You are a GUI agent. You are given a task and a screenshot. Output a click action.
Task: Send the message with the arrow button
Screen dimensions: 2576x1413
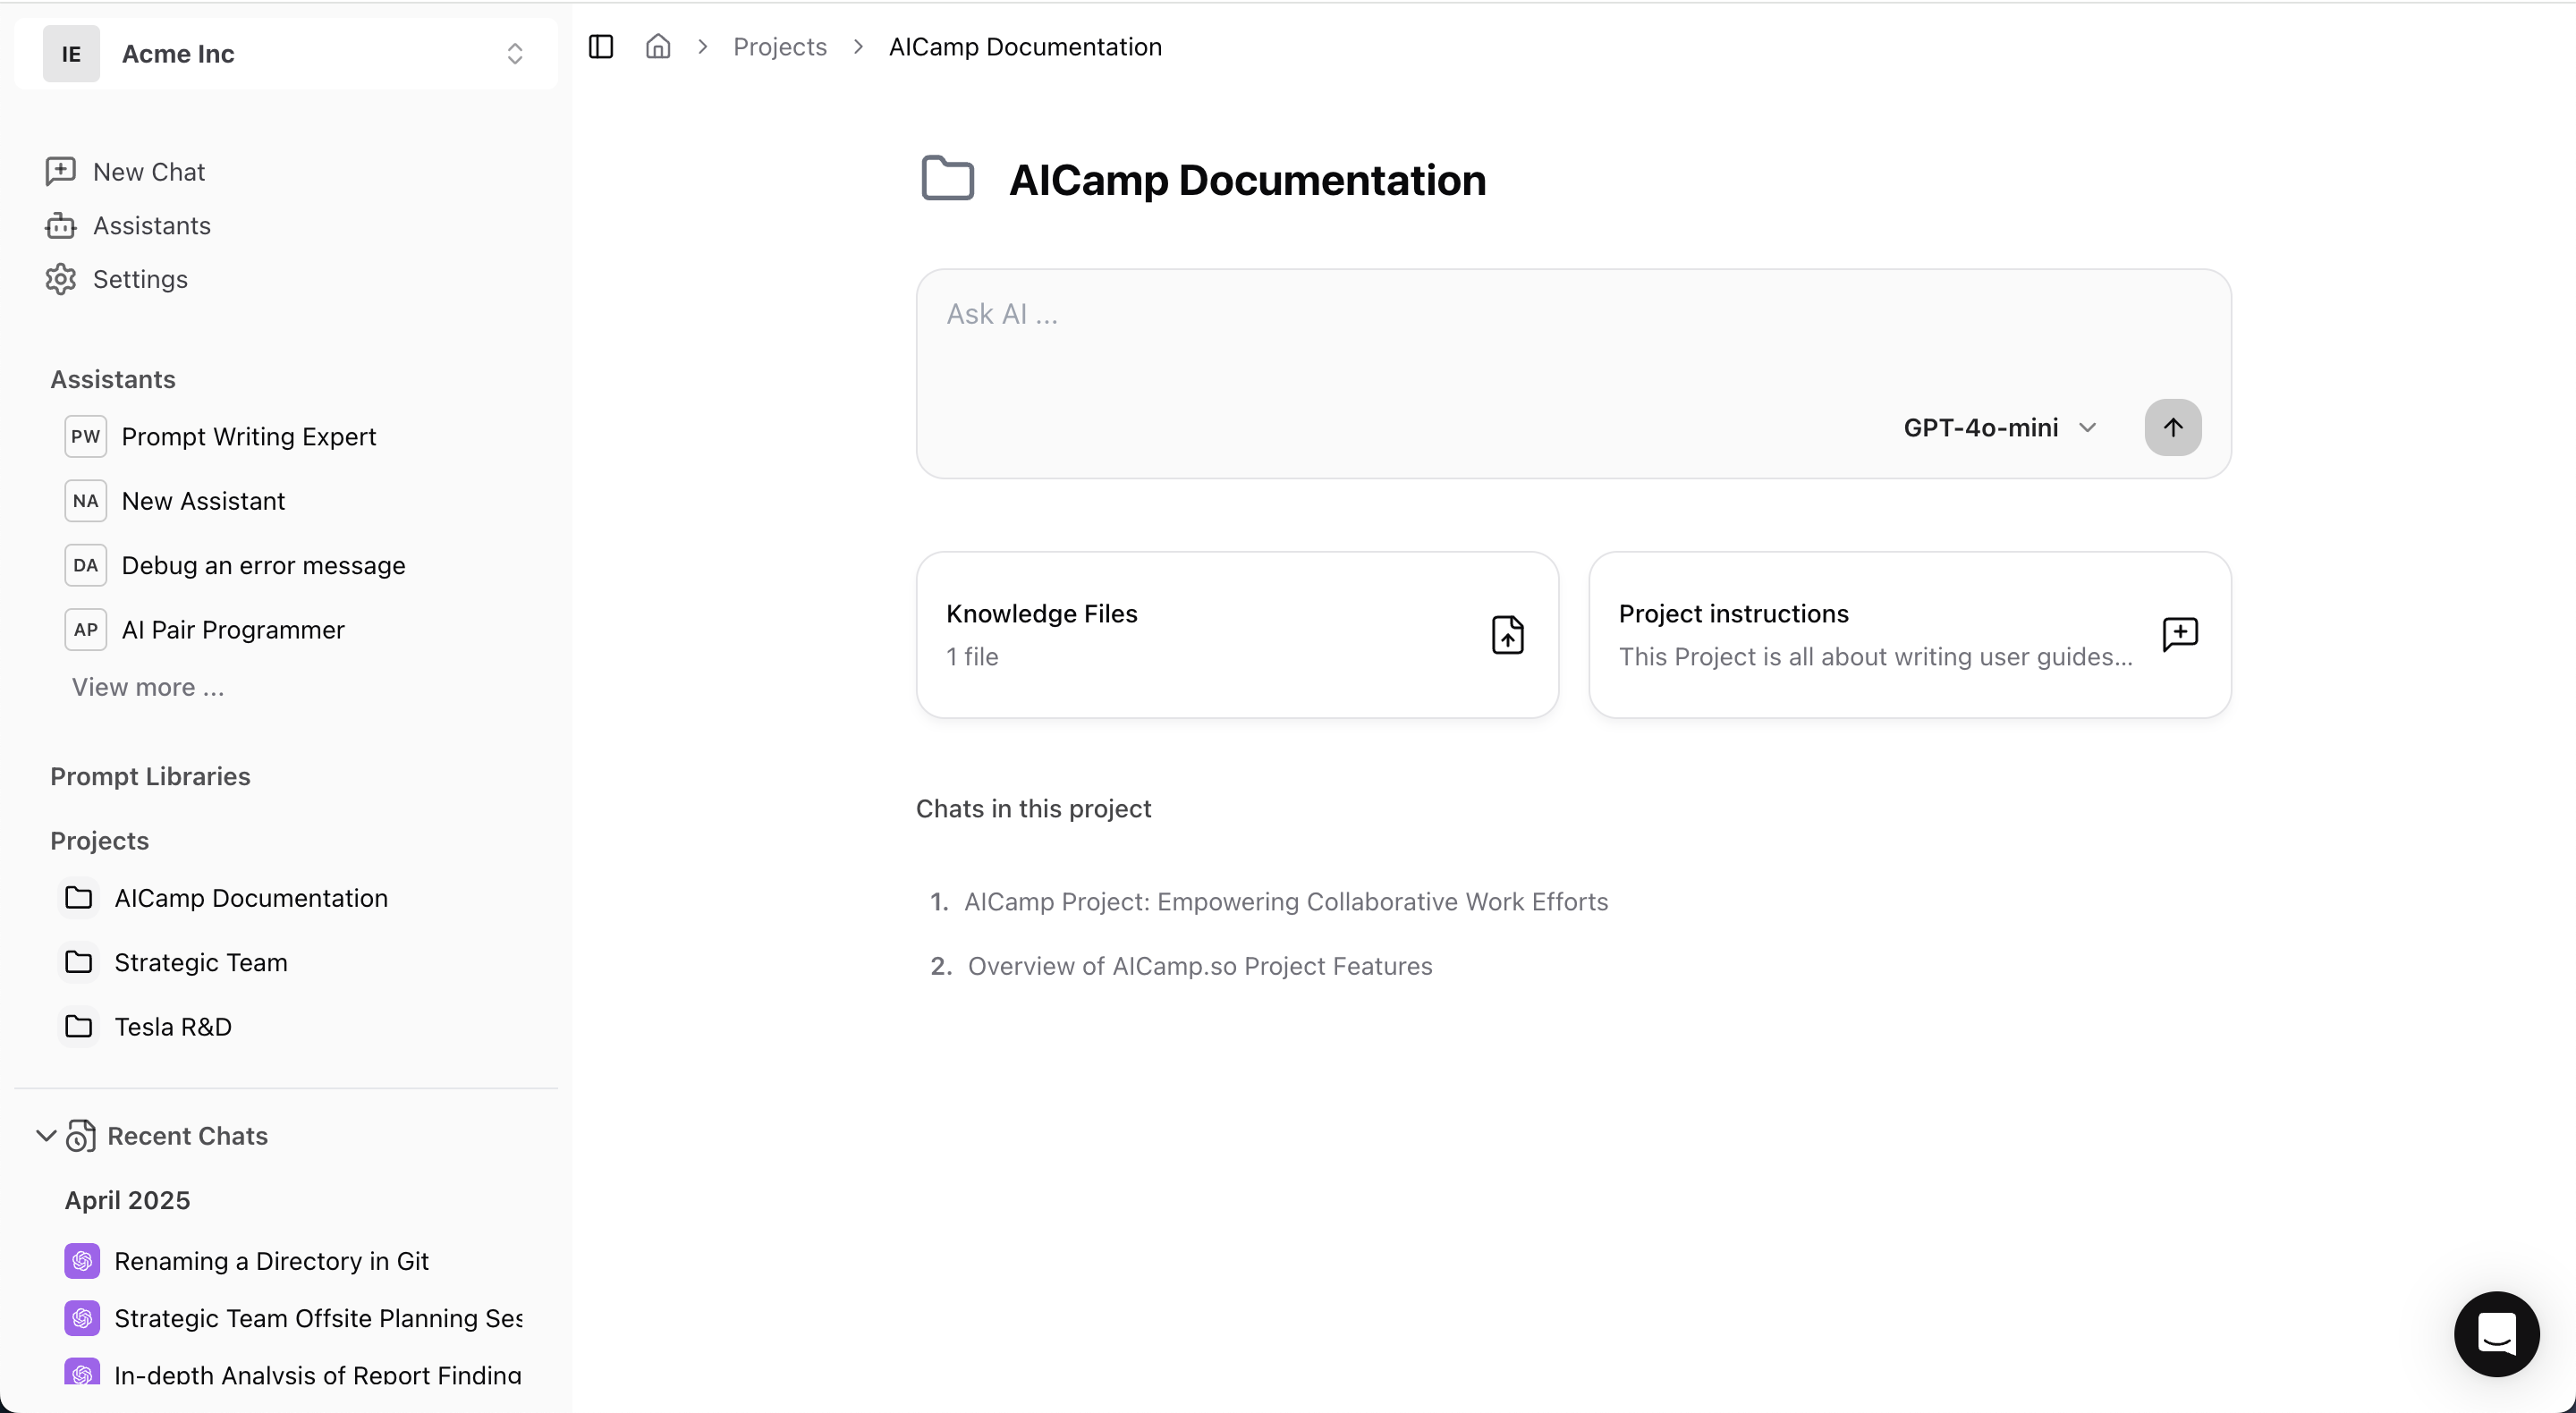tap(2172, 427)
